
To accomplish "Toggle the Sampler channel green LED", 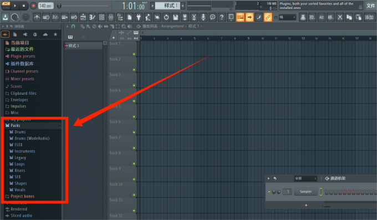I will pos(269,192).
